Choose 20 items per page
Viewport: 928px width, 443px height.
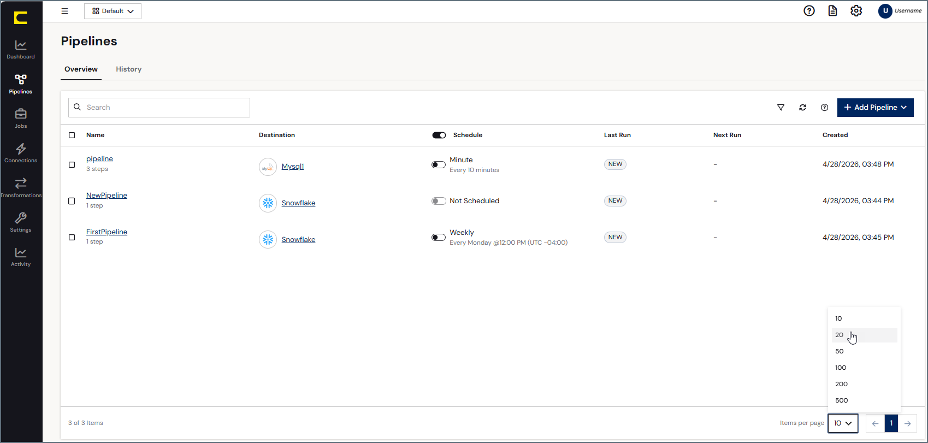point(864,335)
